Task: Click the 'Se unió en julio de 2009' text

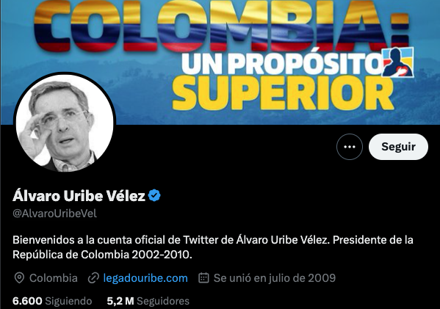Action: (275, 278)
